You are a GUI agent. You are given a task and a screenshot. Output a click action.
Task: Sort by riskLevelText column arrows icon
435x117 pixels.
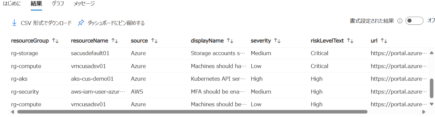tap(350, 41)
